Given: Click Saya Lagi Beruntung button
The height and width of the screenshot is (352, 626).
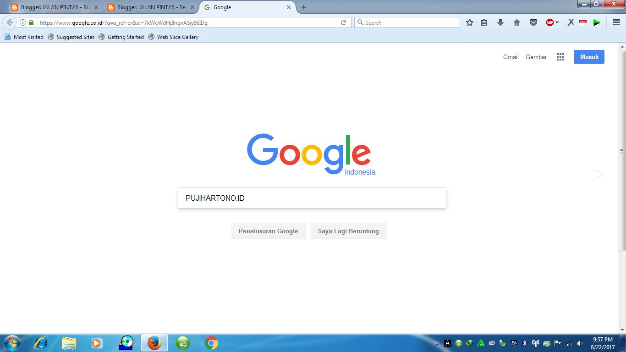Looking at the screenshot, I should tap(348, 231).
